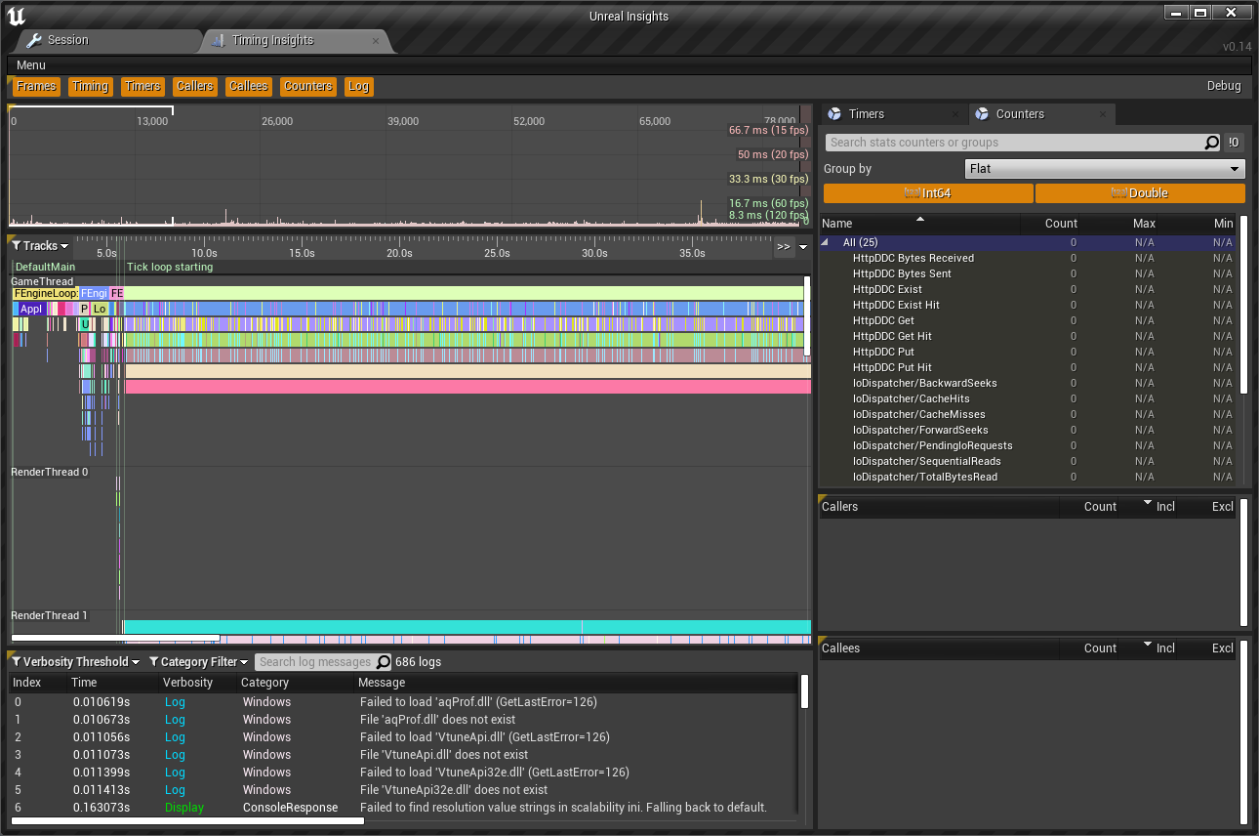Collapse the All (25) counters group
Viewport: 1259px width, 836px height.
[x=826, y=242]
